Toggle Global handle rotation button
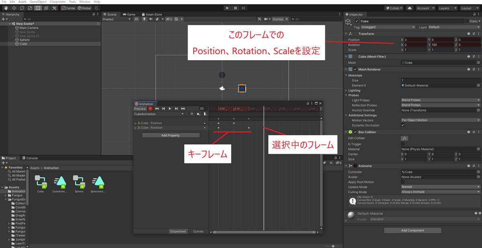The width and height of the screenshot is (482, 248). pos(84,8)
